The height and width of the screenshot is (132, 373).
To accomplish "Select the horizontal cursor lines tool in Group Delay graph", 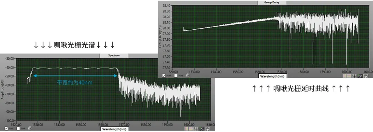I will tap(349, 76).
